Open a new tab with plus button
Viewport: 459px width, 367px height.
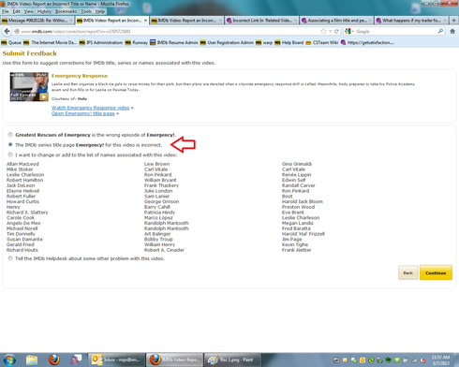[x=453, y=21]
